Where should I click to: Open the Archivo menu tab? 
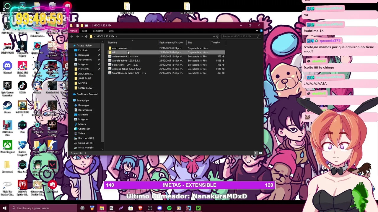tap(73, 31)
